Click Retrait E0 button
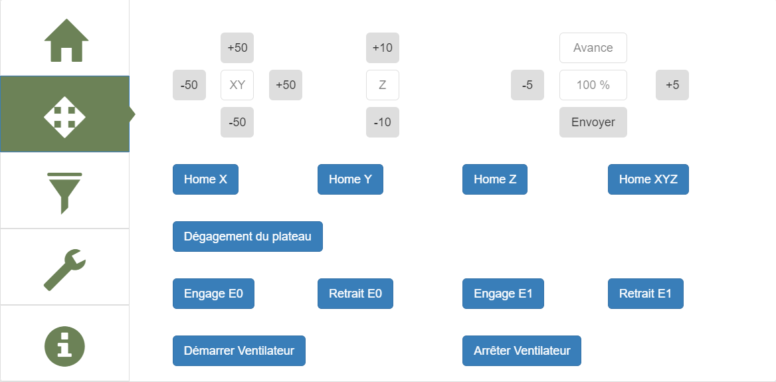This screenshot has height=382, width=776. coord(355,294)
